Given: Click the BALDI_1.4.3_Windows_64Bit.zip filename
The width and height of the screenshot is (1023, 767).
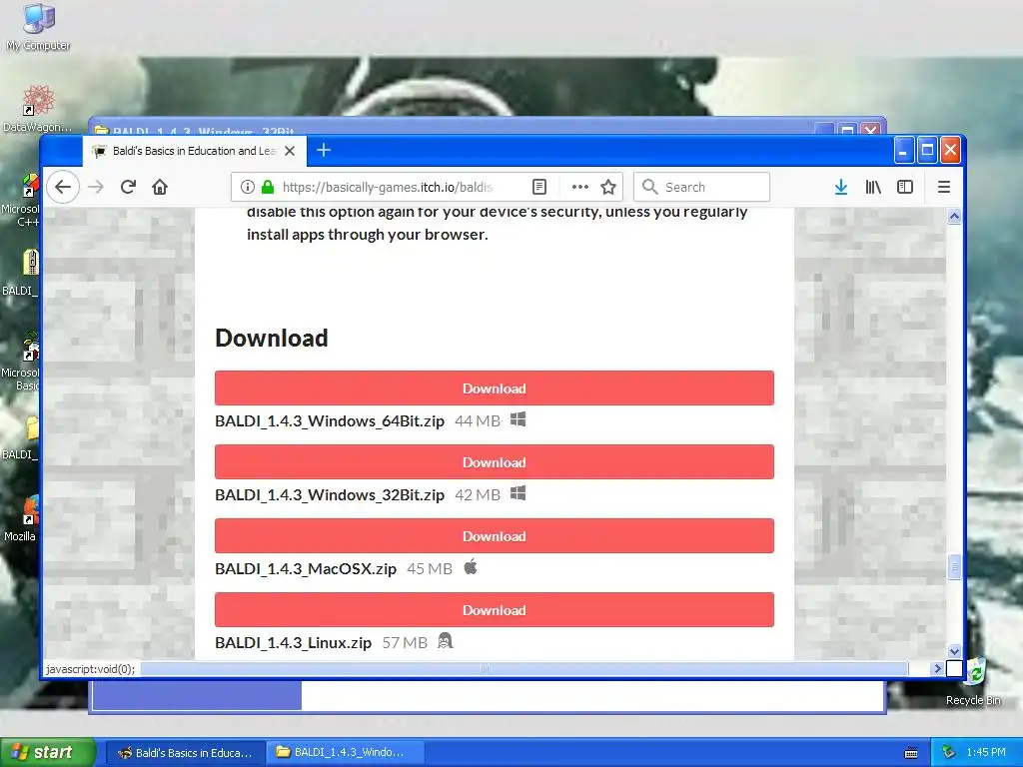Looking at the screenshot, I should click(x=330, y=421).
